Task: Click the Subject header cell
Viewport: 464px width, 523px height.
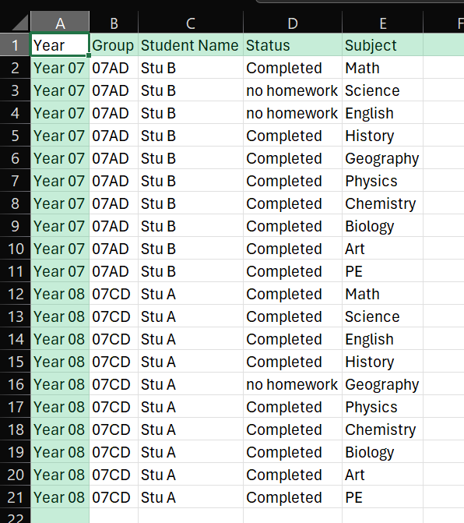Action: coord(383,44)
